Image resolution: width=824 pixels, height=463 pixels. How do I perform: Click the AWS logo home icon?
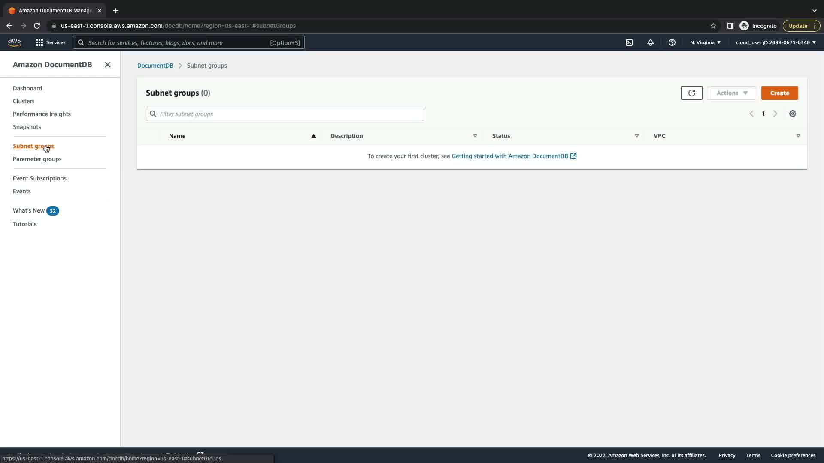pos(14,42)
